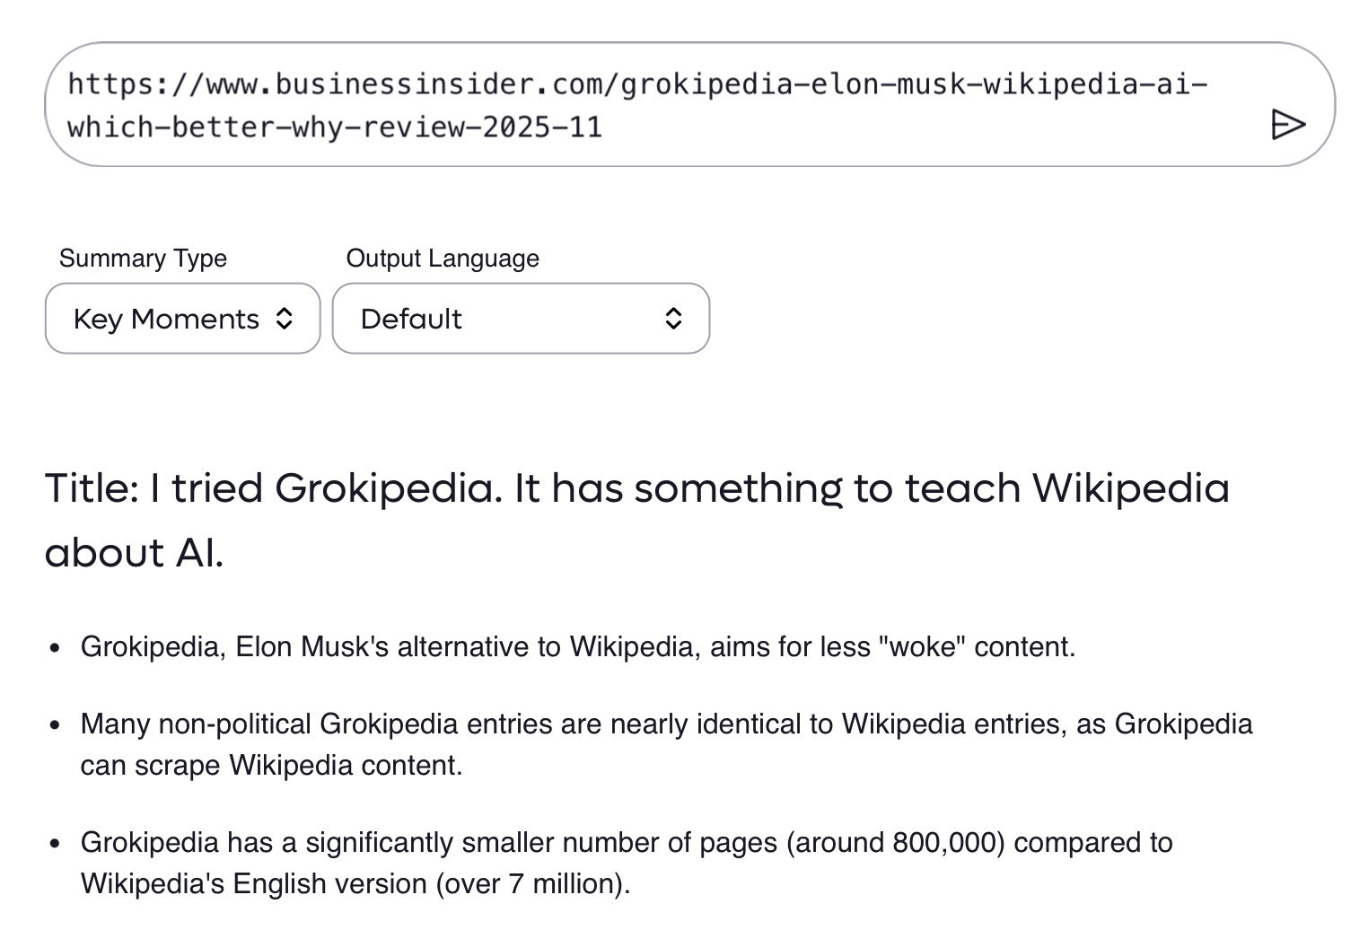Click the second bullet point dot
The height and width of the screenshot is (930, 1368).
click(x=56, y=725)
